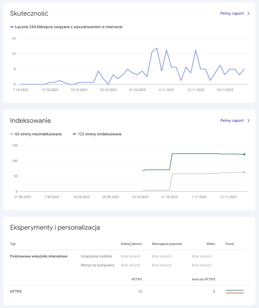Click the HTTPS trend sparkline
Image resolution: width=259 pixels, height=308 pixels.
coord(235,291)
